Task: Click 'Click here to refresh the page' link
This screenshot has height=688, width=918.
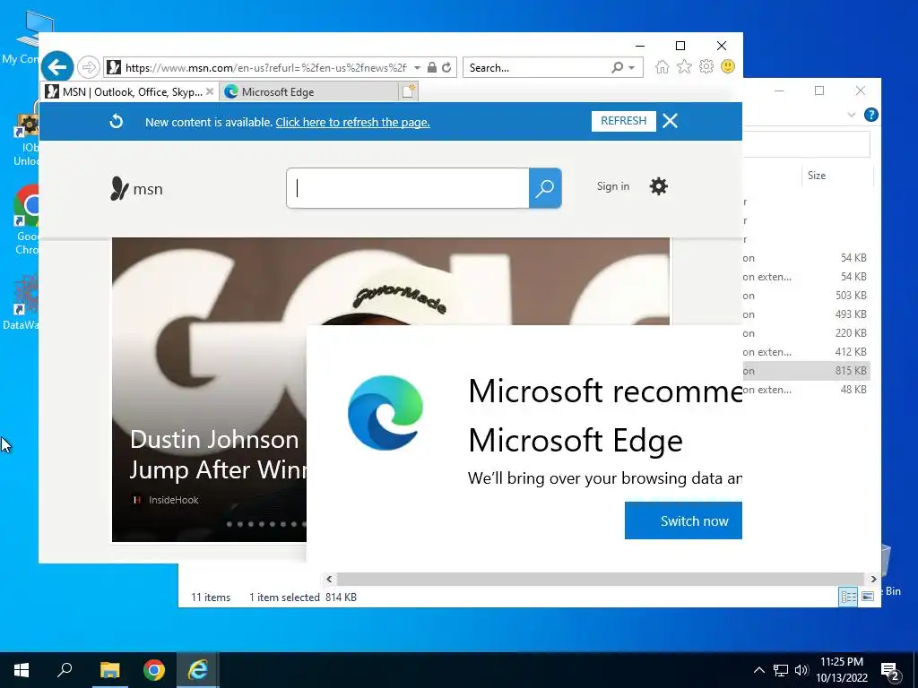Action: (352, 122)
